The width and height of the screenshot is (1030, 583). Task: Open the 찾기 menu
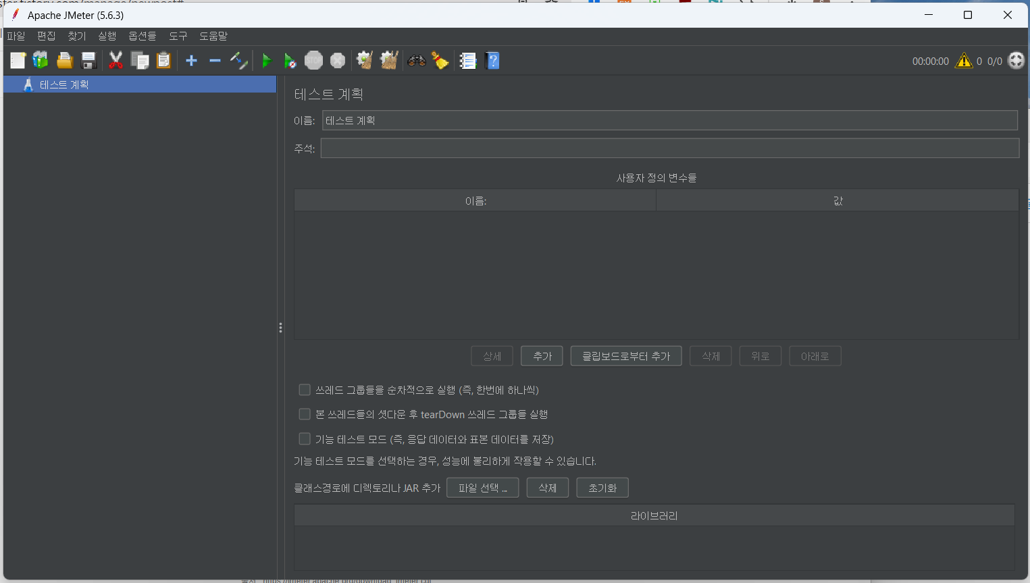tap(77, 36)
